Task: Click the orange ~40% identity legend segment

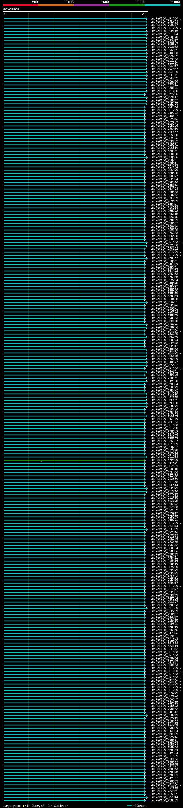Action: [56, 5]
